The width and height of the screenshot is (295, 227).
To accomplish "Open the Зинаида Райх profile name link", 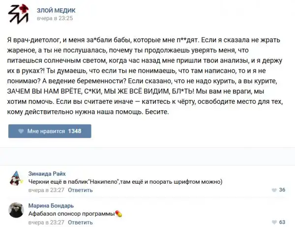I will click(x=47, y=174).
